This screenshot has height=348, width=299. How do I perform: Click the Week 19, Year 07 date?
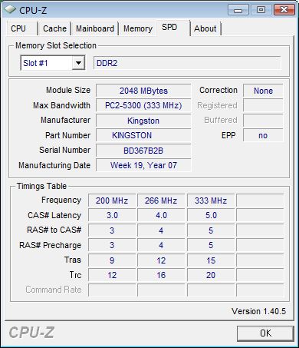[143, 165]
